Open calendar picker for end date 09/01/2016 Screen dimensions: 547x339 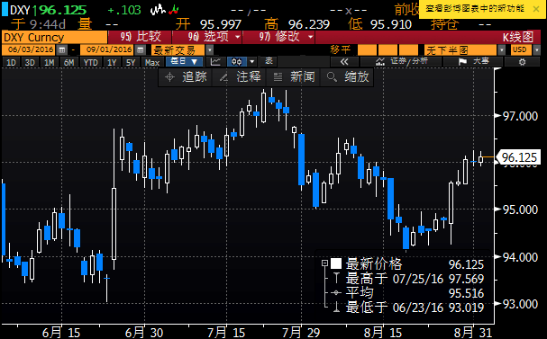(x=141, y=50)
